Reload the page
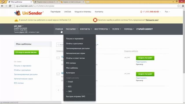 point(10,6)
